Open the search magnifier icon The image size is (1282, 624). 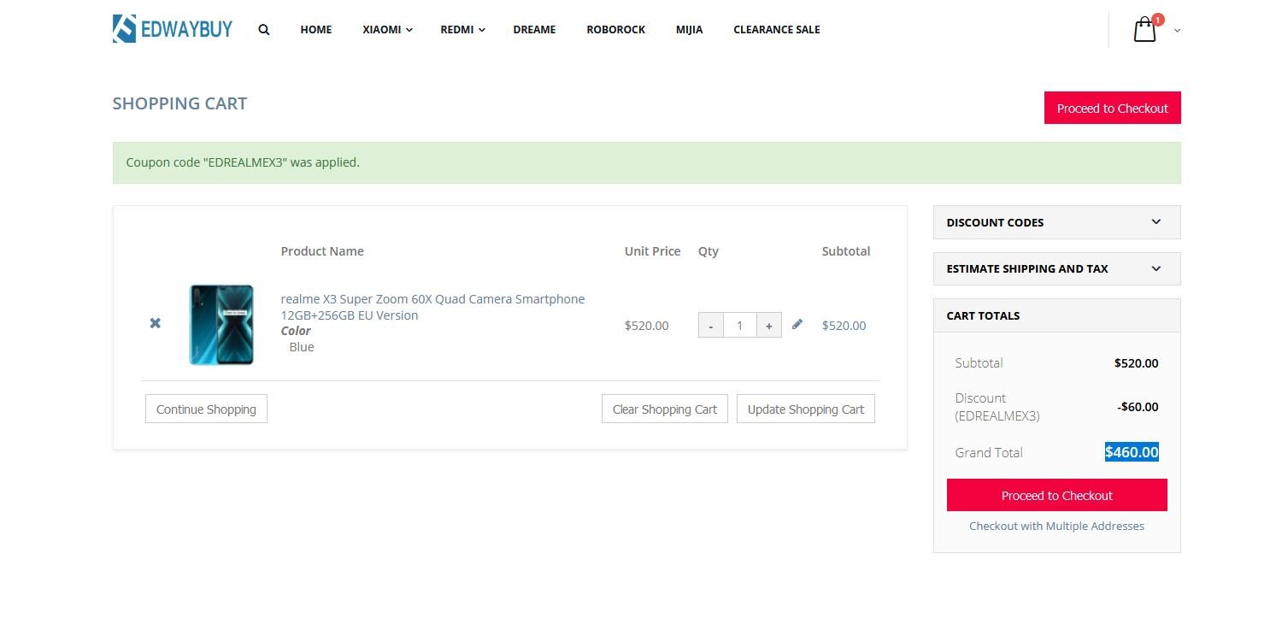coord(264,29)
